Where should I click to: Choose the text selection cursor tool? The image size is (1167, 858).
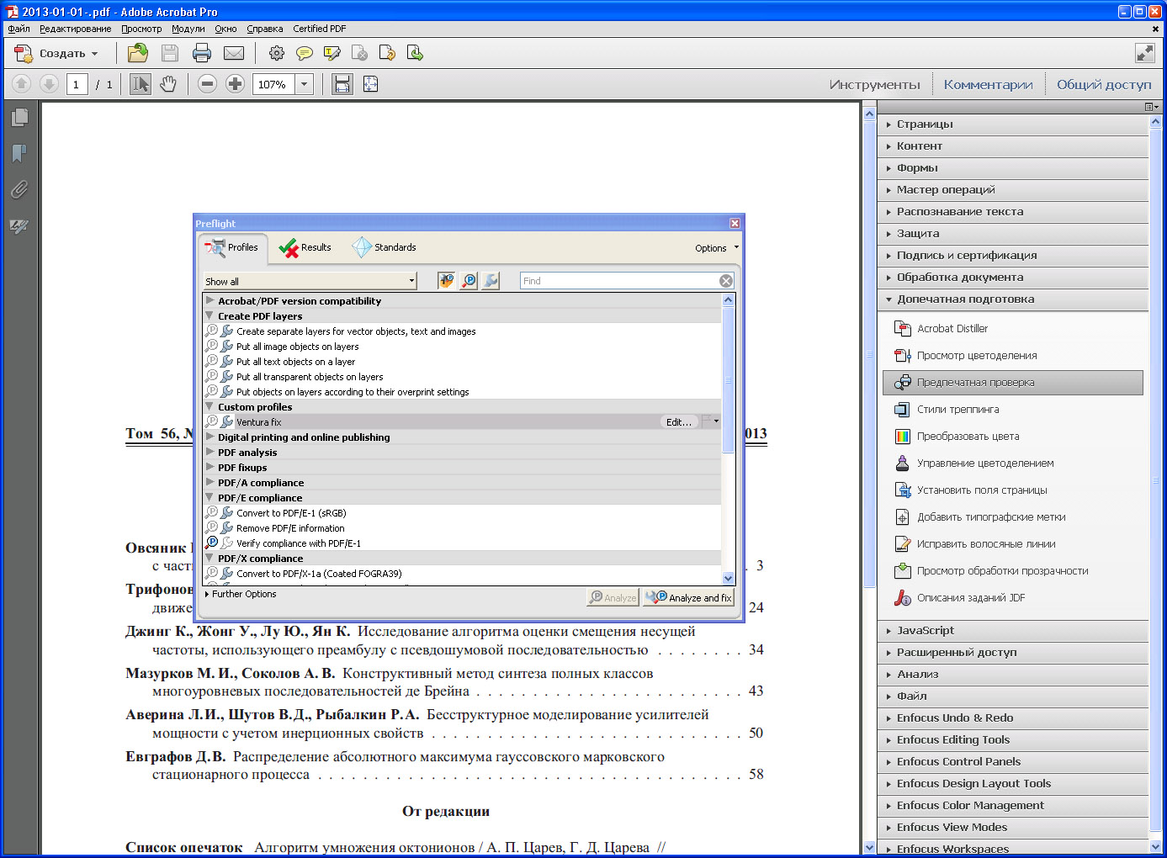[141, 84]
